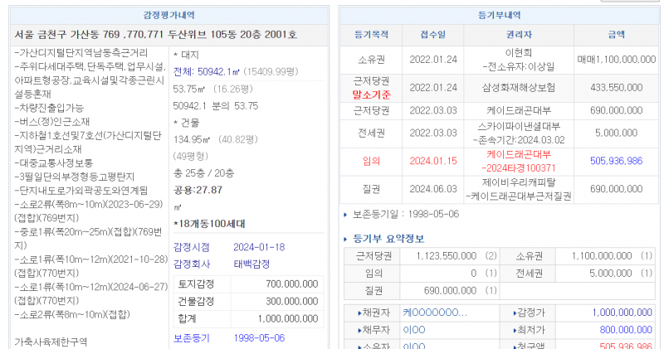Expand the 등기부 요약정보 section arrow
This screenshot has width=664, height=349.
click(x=346, y=239)
